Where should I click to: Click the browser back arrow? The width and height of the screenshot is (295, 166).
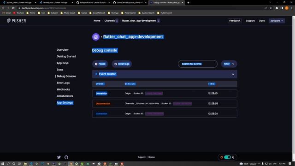(3, 8)
